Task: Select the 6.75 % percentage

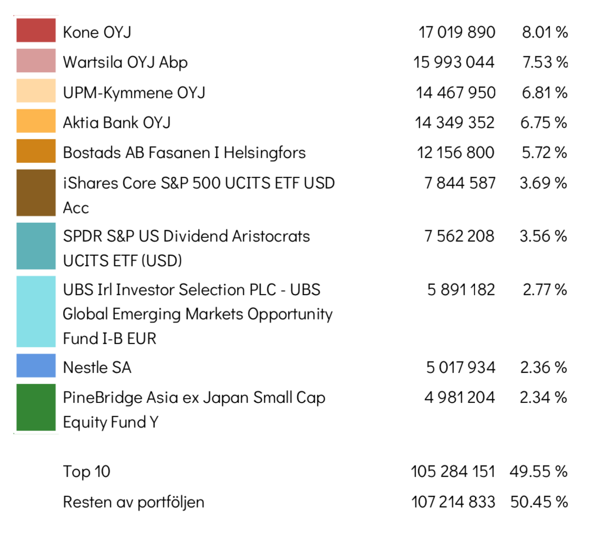Action: coord(544,123)
